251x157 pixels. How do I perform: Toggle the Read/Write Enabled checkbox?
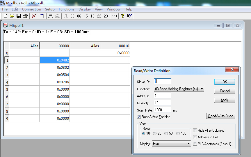click(x=139, y=117)
